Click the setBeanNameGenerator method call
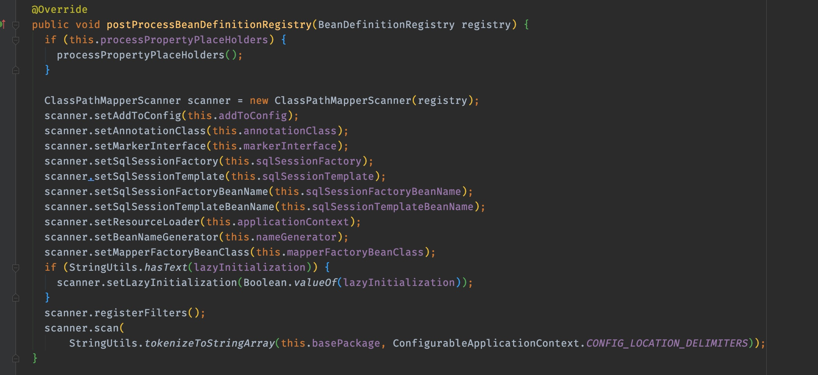818x375 pixels. 156,237
